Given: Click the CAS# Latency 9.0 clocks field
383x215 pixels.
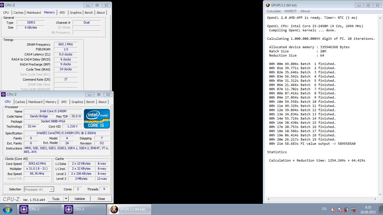Looking at the screenshot, I should (x=66, y=54).
